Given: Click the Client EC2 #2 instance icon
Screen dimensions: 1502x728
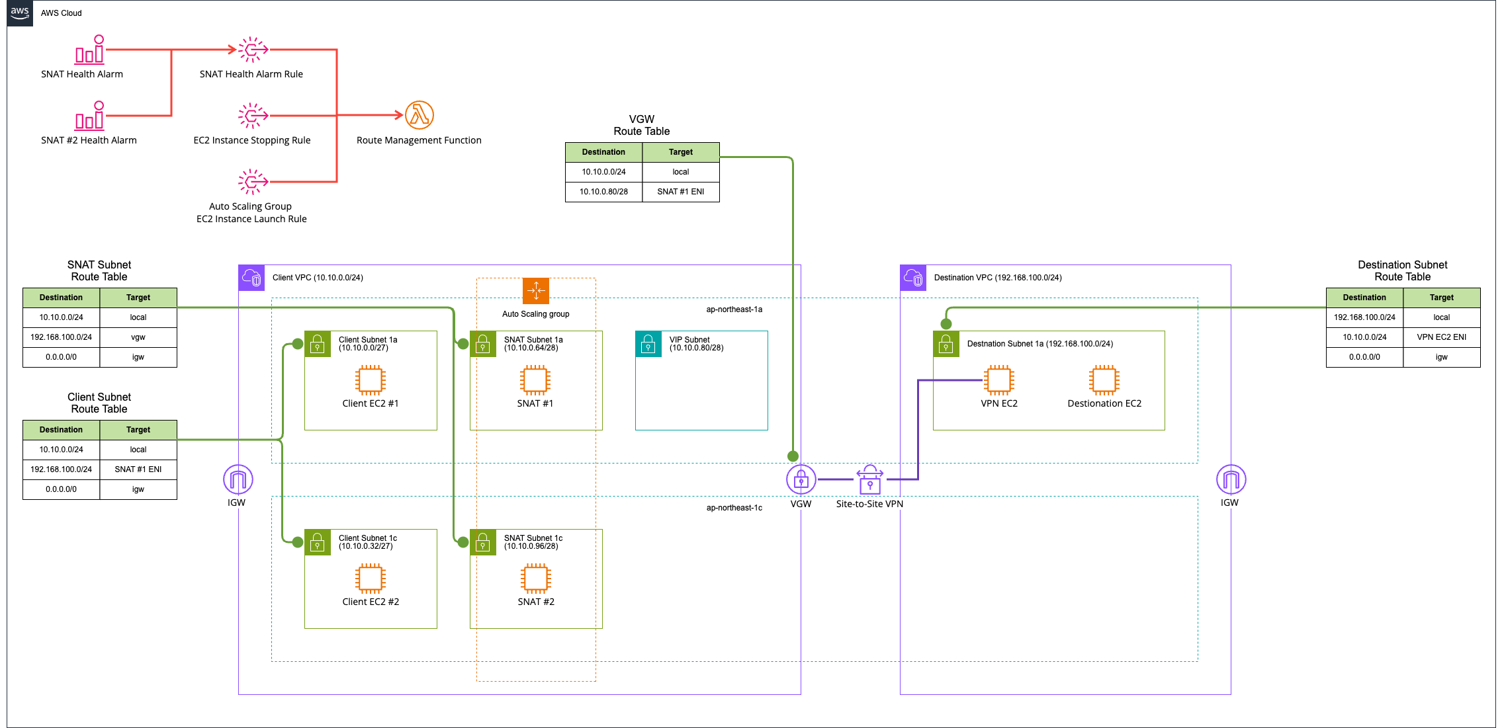Looking at the screenshot, I should [x=371, y=579].
